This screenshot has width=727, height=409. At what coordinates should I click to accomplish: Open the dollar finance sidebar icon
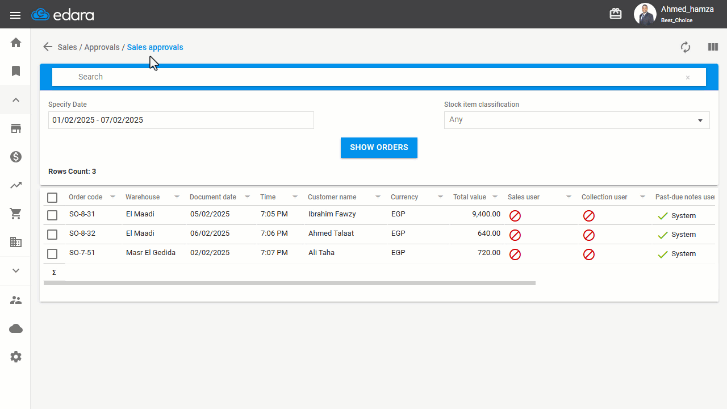pos(16,157)
